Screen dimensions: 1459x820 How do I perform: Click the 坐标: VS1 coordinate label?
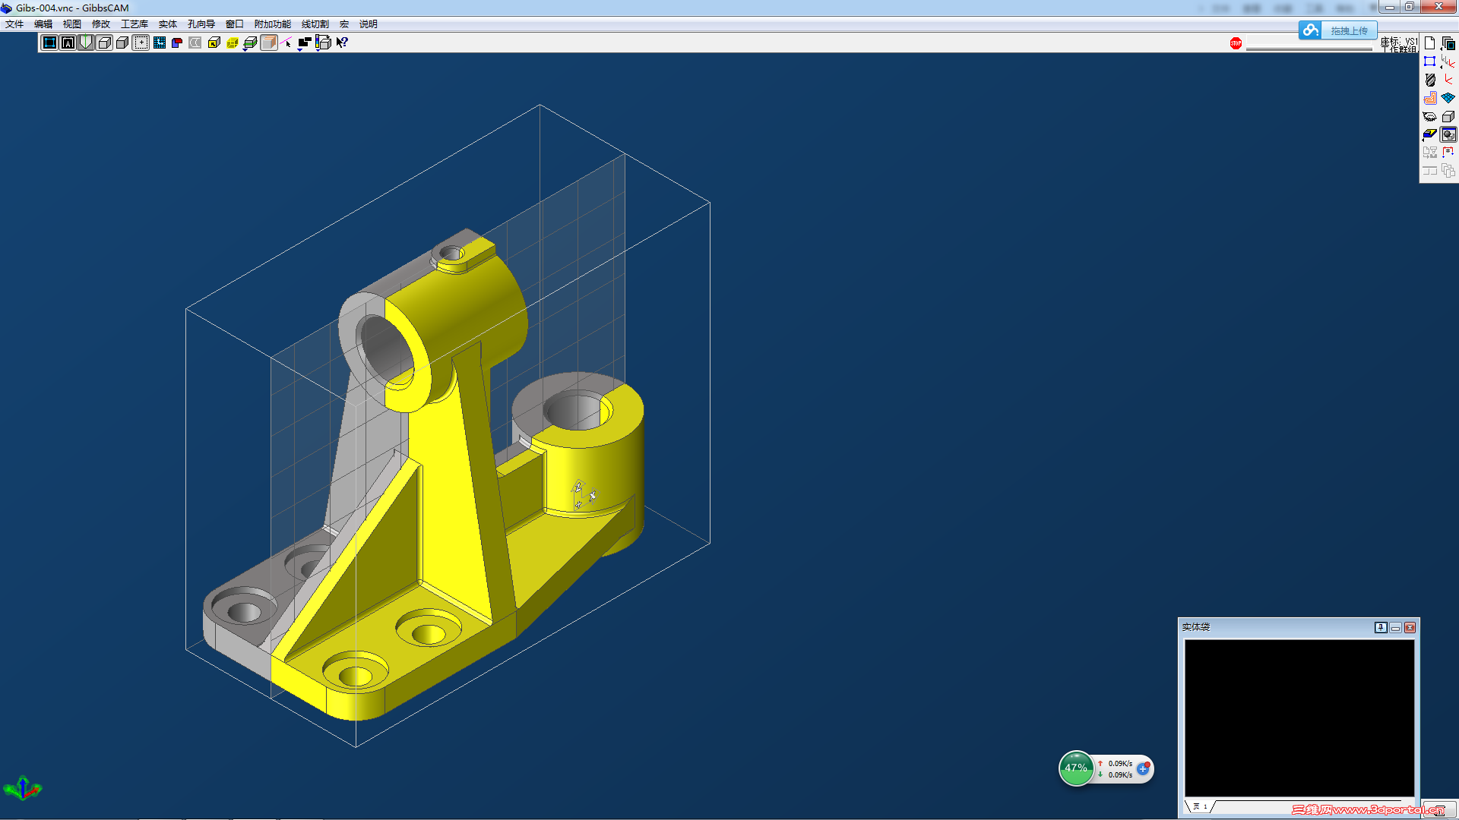pos(1399,42)
